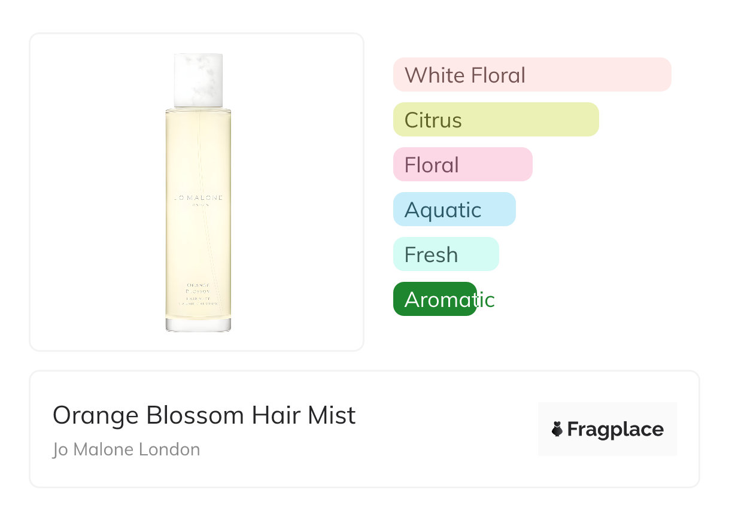Open the Fragplace wordmark link

[x=615, y=429]
